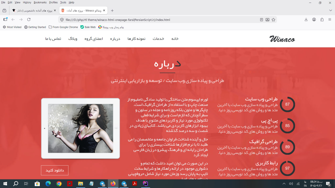Click the طراحی وب سایت skill heading
The image size is (335, 188).
(x=261, y=99)
